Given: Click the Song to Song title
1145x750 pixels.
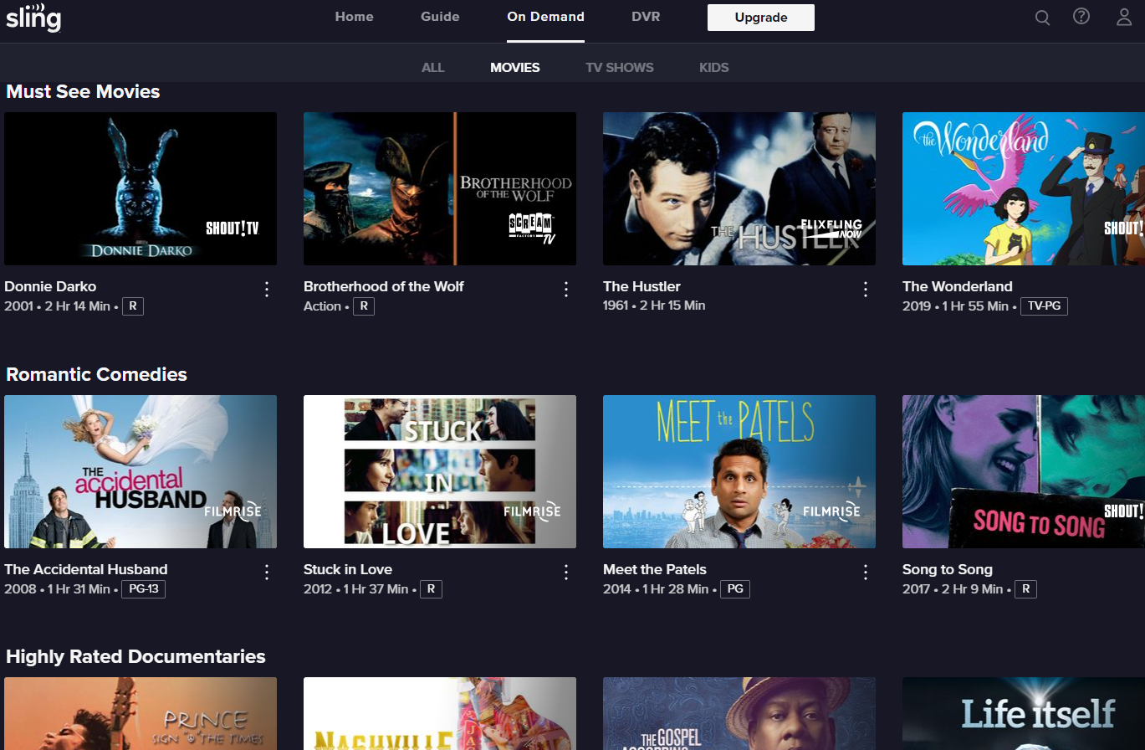Looking at the screenshot, I should [948, 569].
